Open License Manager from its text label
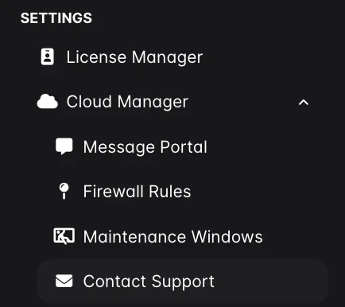345x307 pixels. [134, 57]
